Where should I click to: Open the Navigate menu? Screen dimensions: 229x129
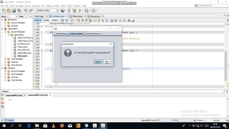(x=20, y=6)
